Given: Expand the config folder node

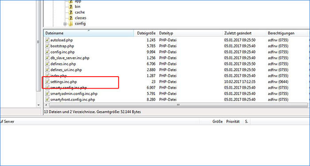Looking at the screenshot, I should pos(65,24).
